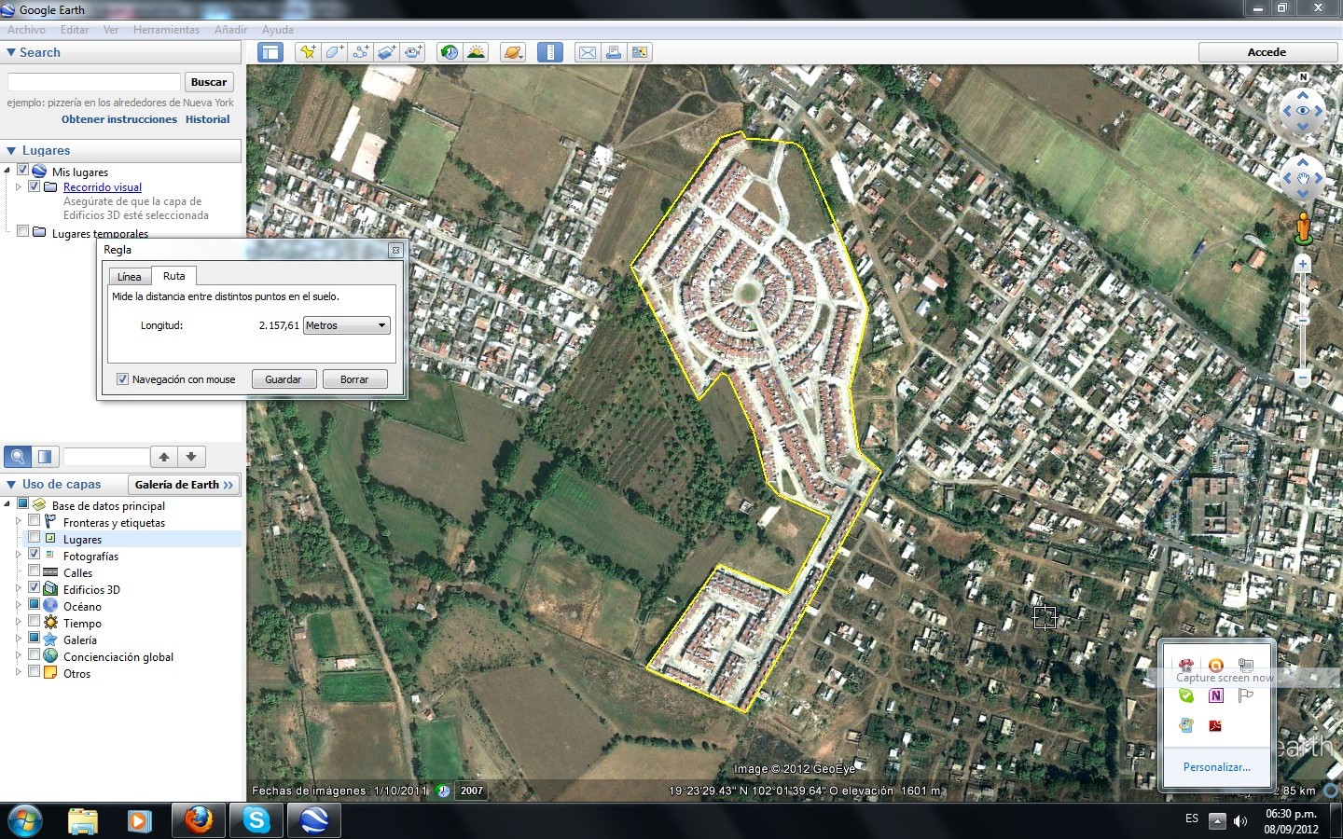Toggle the Mis lugares checkbox
Screen dimensions: 1343x839
pos(22,171)
